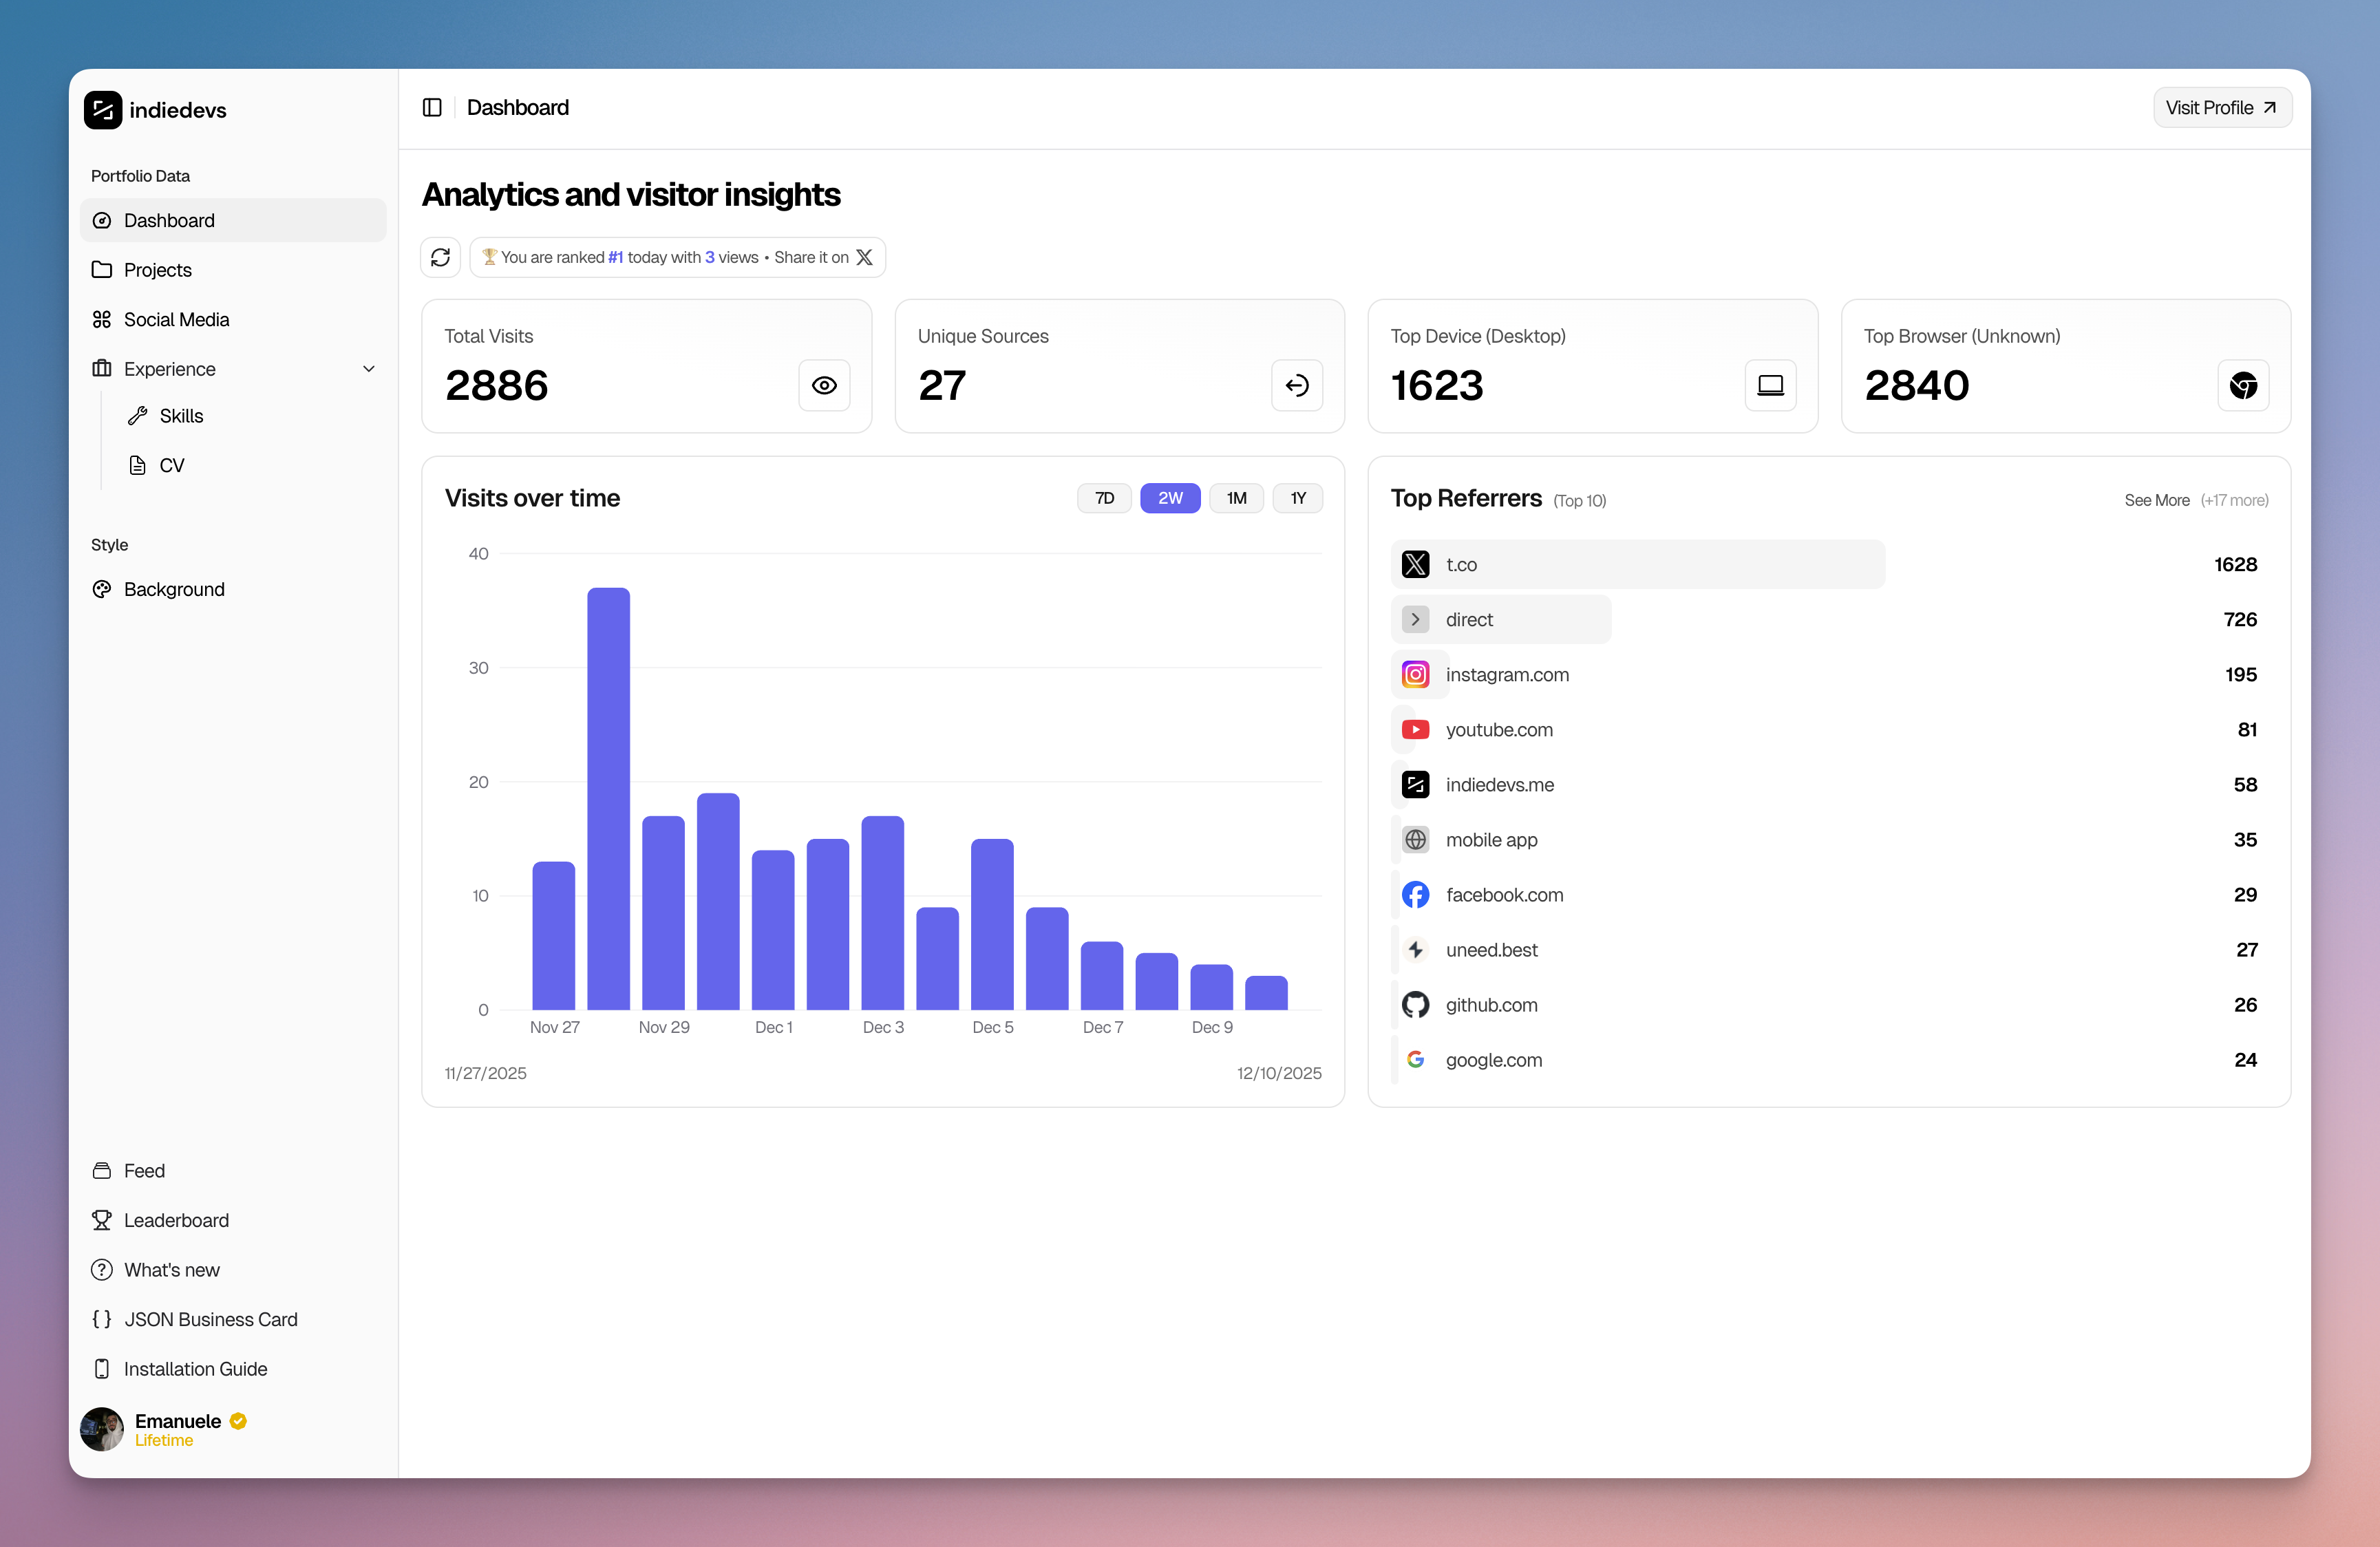Open the Emanuele user profile avatar

(x=102, y=1429)
